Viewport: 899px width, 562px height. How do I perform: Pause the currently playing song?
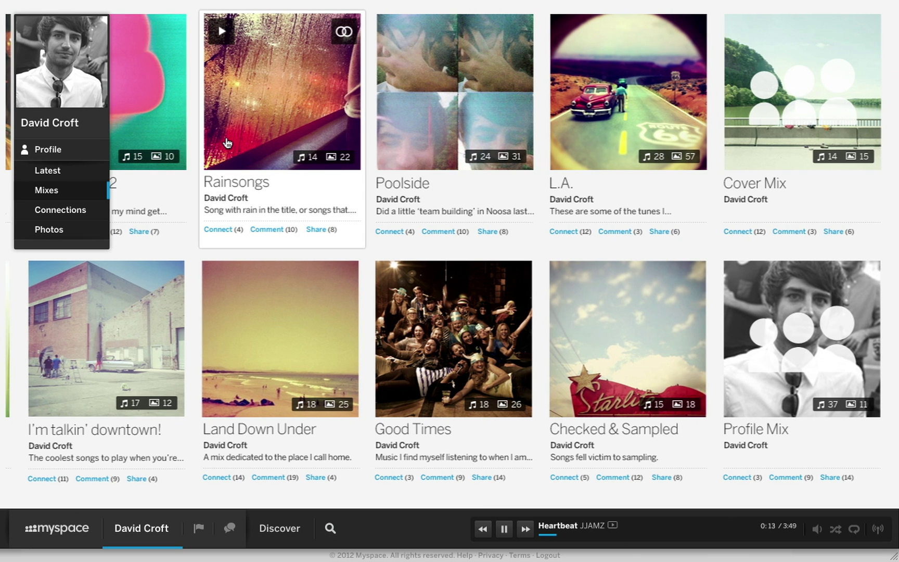point(504,529)
